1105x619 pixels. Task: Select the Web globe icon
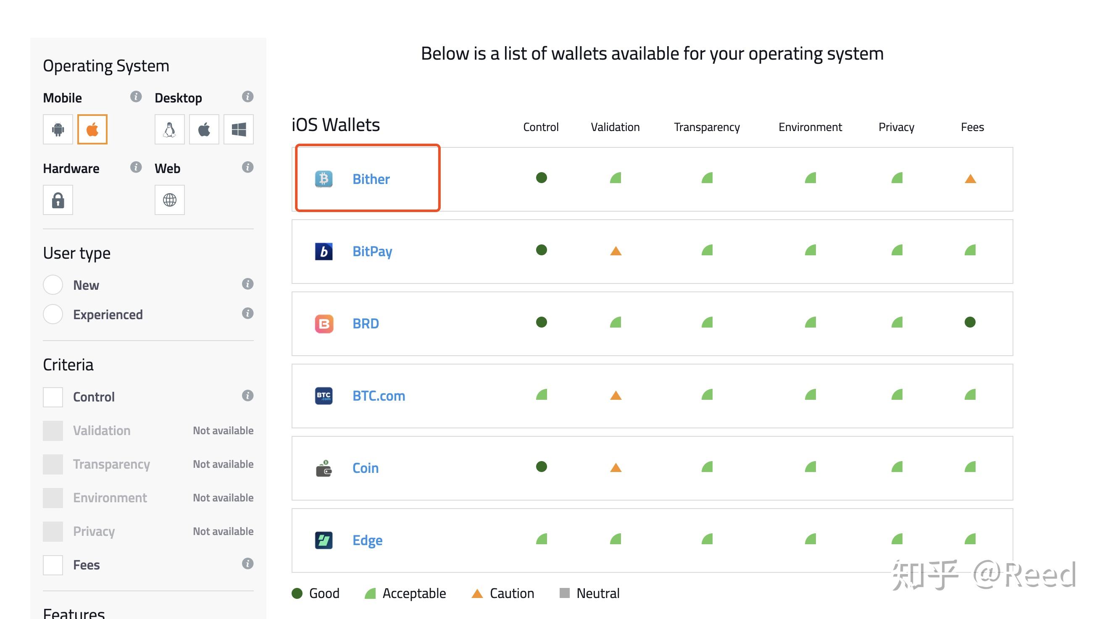tap(170, 200)
